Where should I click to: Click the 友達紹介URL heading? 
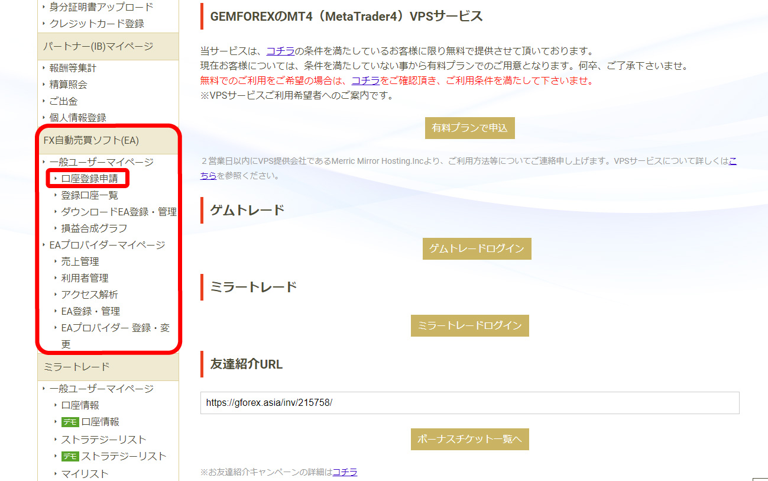point(247,364)
